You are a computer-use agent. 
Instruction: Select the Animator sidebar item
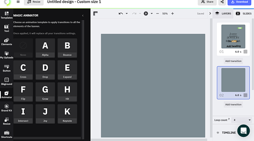tap(7, 95)
